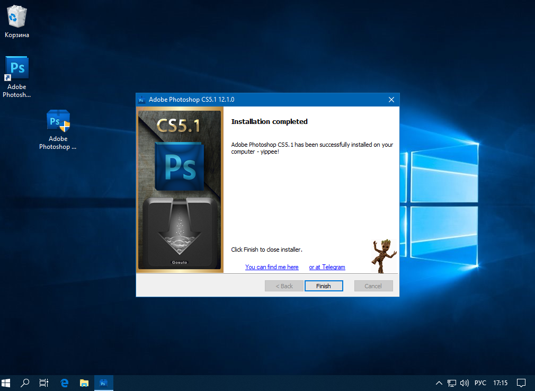The width and height of the screenshot is (535, 391).
Task: Click the CS5.1 Photoshop installer banner image
Action: click(180, 190)
